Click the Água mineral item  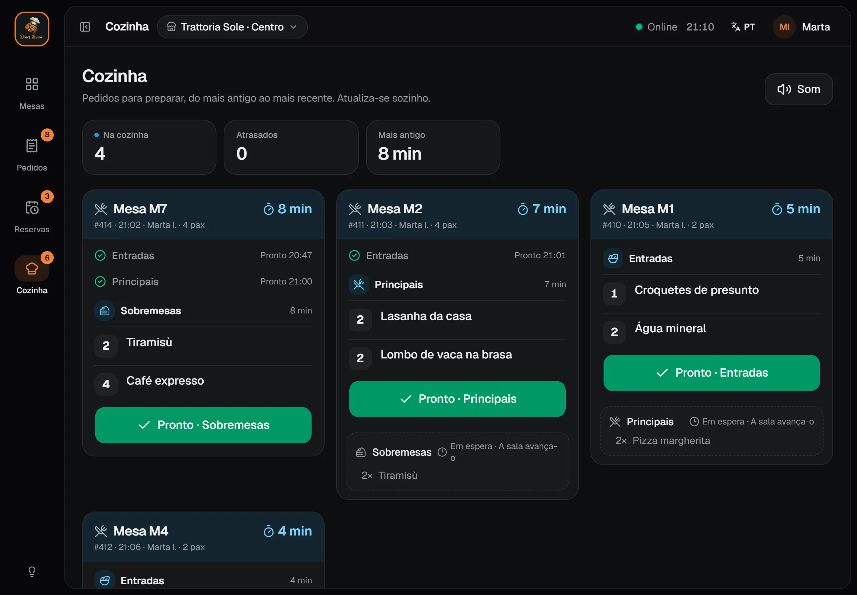pos(711,332)
